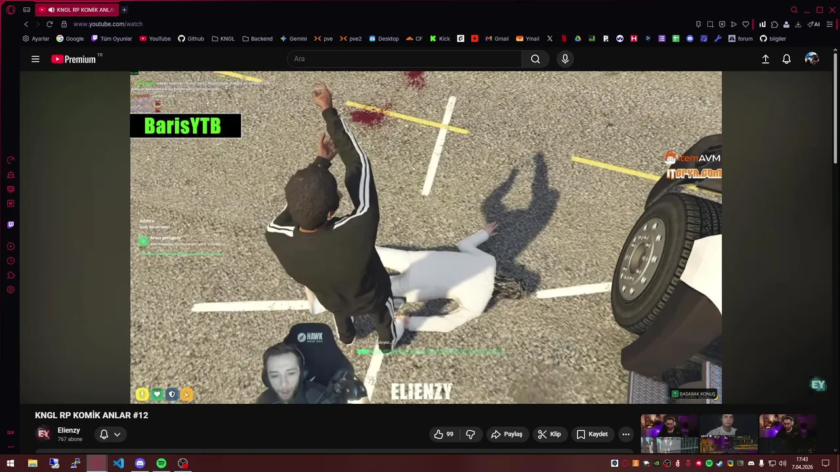This screenshot has height=472, width=840.
Task: Open Spotify from the Windows taskbar
Action: pyautogui.click(x=161, y=463)
